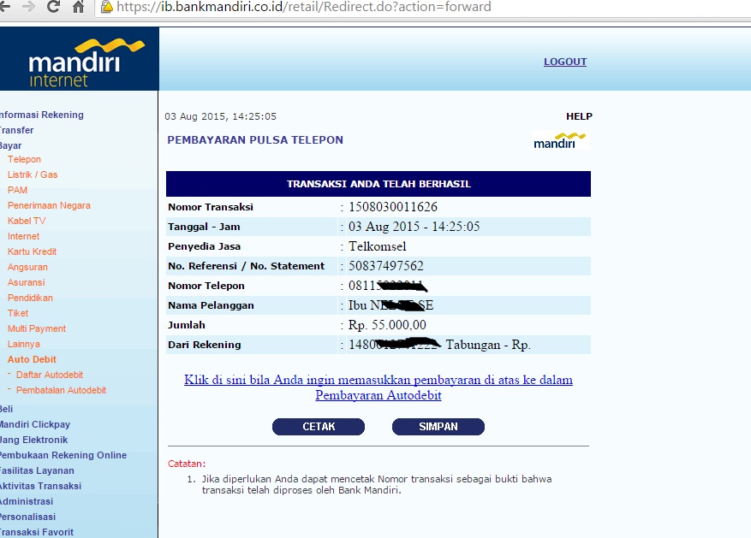Open Mandiri Clickpay menu
Image resolution: width=751 pixels, height=538 pixels.
point(35,424)
